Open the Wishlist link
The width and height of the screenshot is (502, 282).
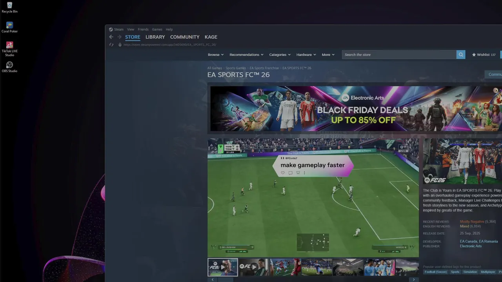click(x=484, y=55)
